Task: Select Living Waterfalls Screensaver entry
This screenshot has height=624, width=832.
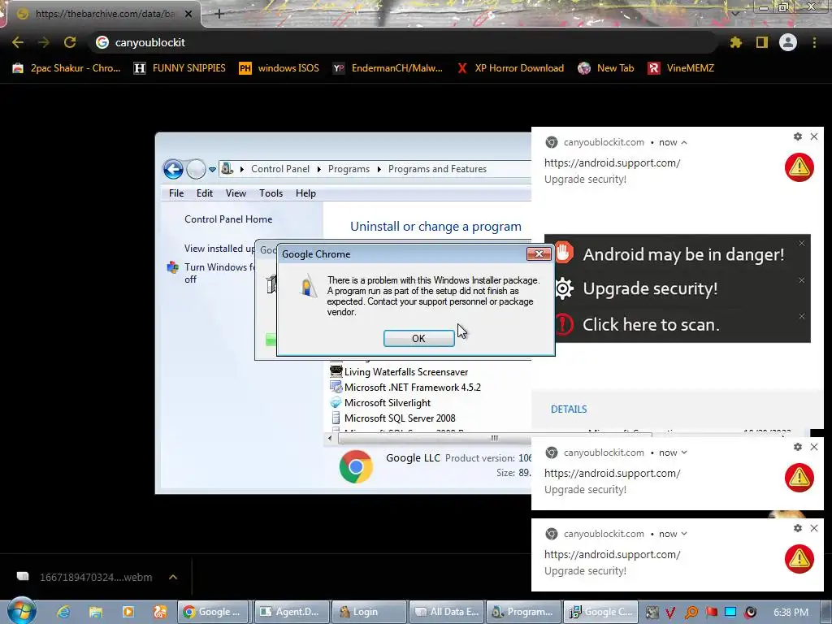Action: [406, 372]
